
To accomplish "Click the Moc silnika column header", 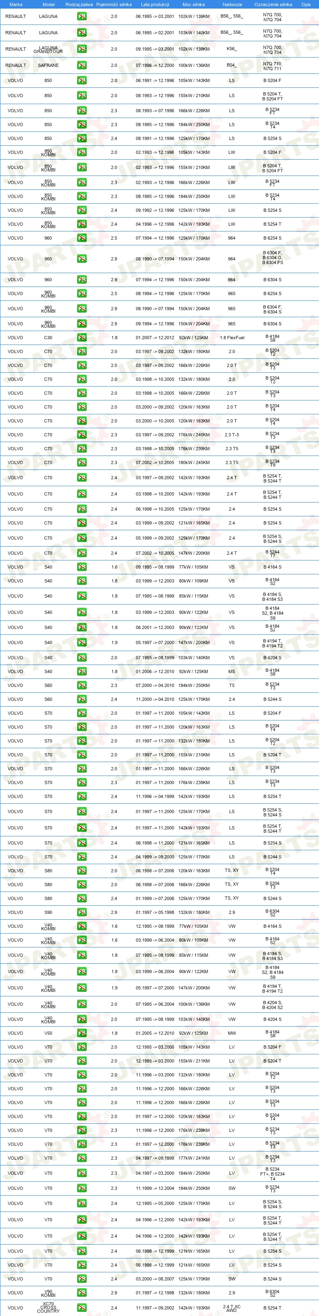I will [x=193, y=4].
